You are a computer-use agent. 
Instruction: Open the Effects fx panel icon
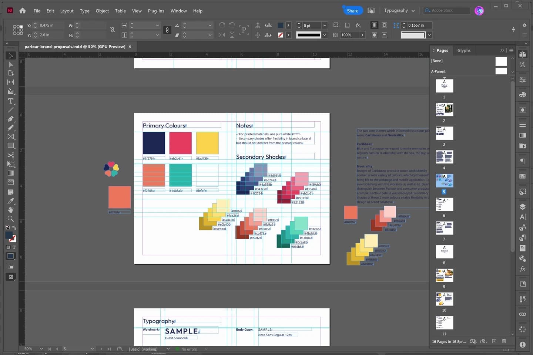522,269
